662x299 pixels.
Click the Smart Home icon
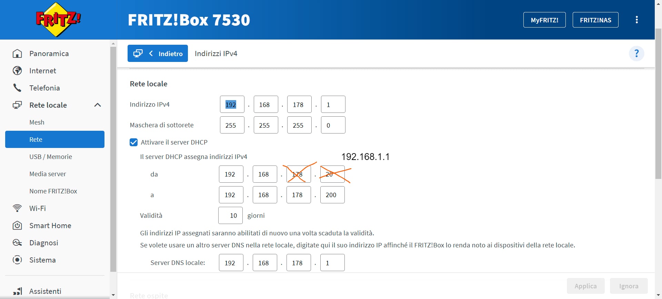pyautogui.click(x=17, y=225)
